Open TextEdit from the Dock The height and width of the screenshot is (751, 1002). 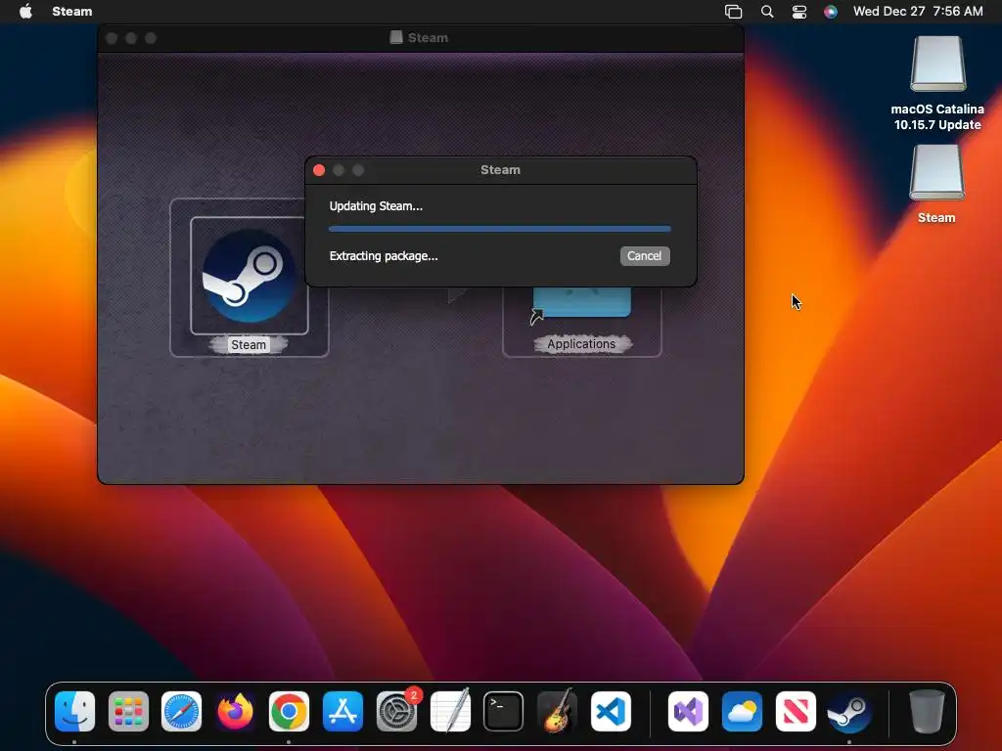450,711
